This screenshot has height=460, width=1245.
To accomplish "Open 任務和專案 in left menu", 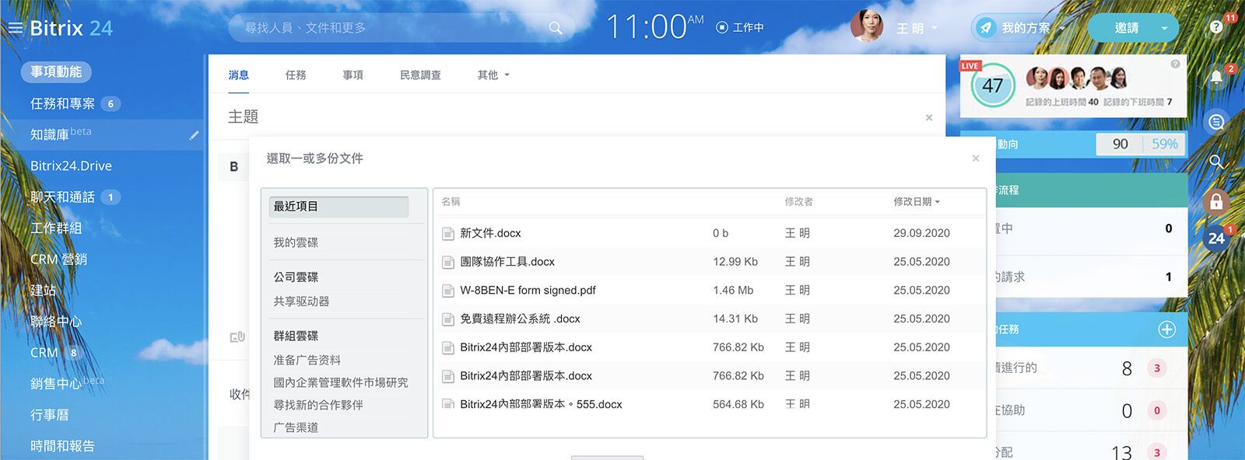I will tap(62, 103).
